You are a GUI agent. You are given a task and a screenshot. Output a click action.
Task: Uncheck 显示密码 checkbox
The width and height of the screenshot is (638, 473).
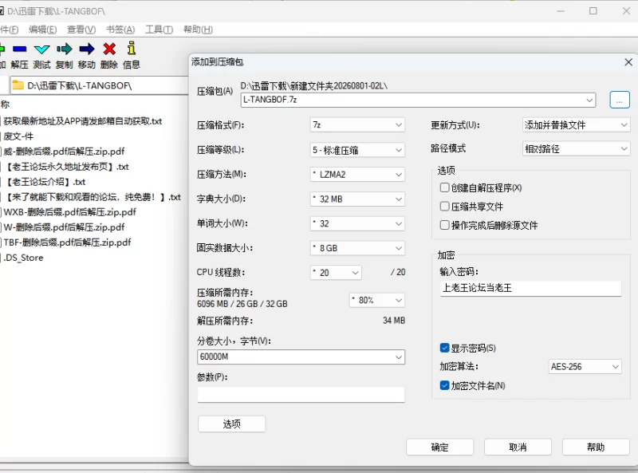pos(444,348)
